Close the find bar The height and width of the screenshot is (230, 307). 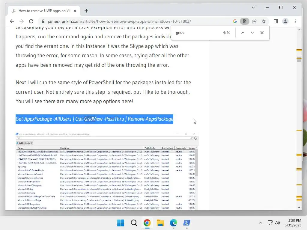[262, 33]
